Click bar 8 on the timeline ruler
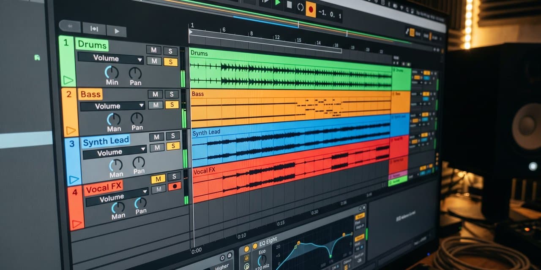Viewport: 541px width, 270px height. pyautogui.click(x=251, y=34)
